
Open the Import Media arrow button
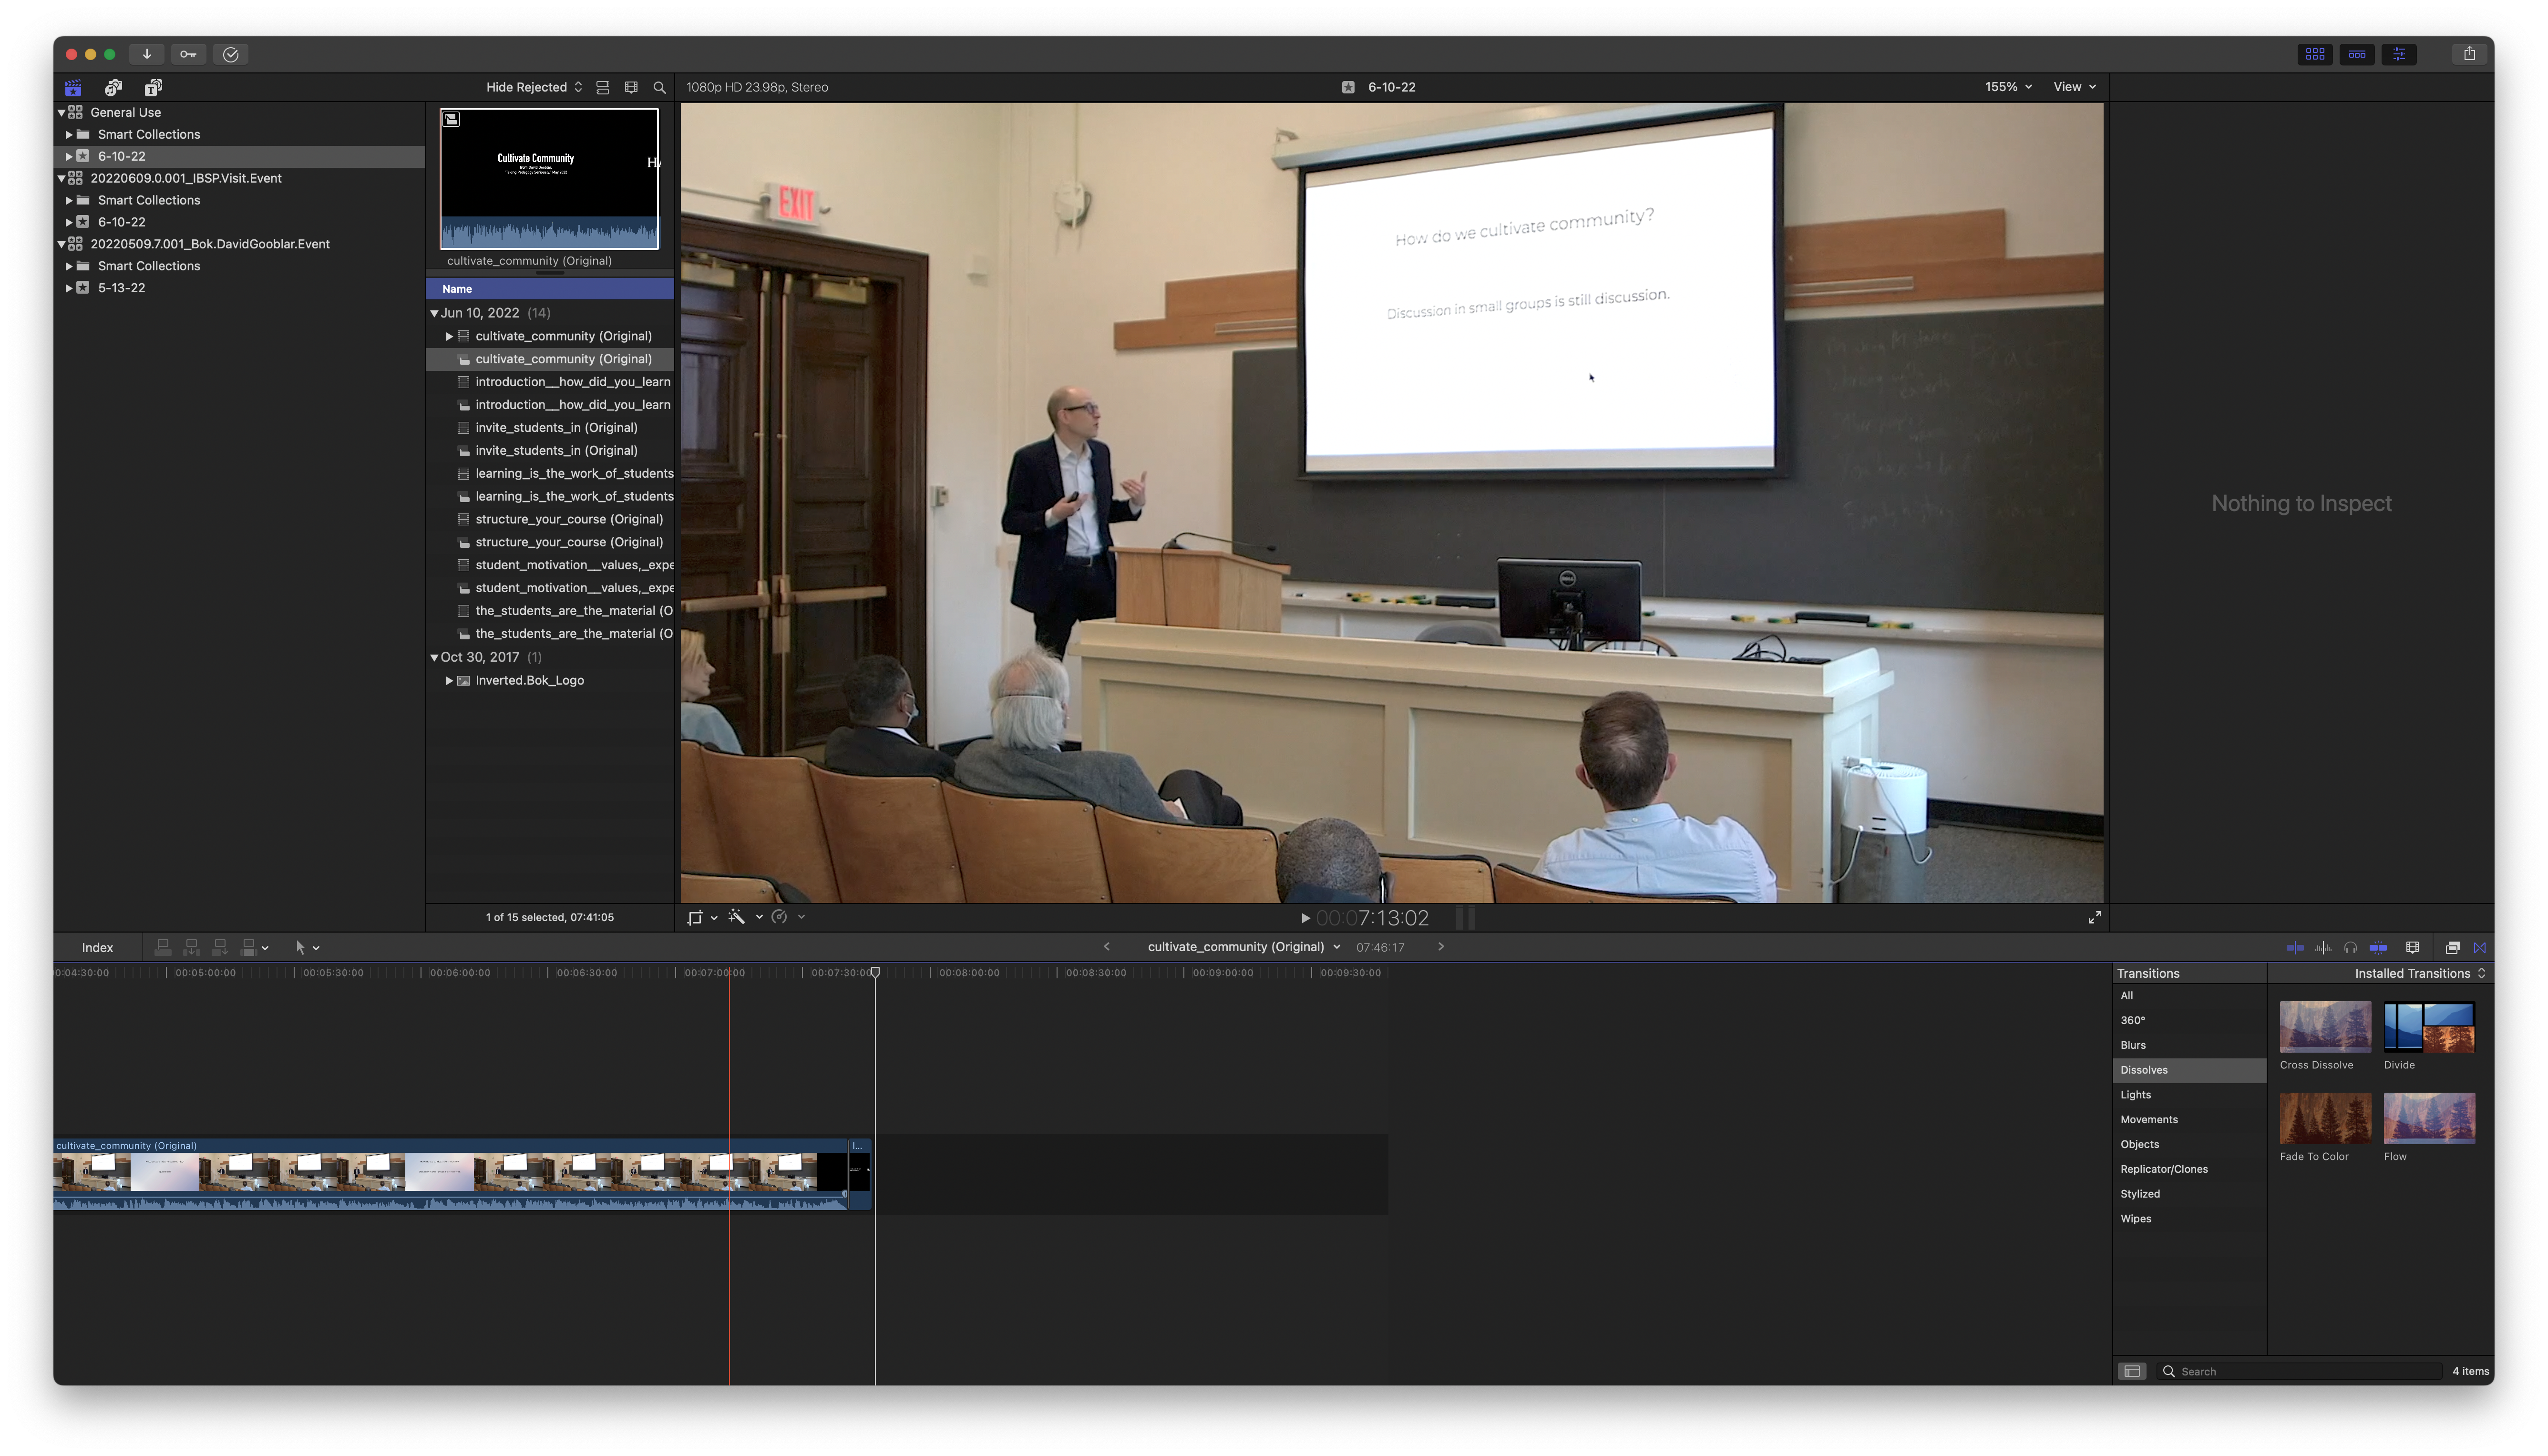coord(146,54)
